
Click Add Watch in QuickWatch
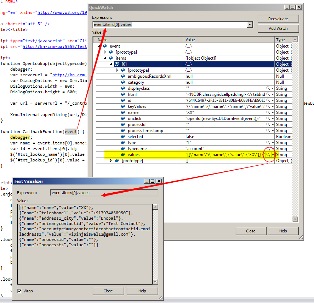point(278,28)
